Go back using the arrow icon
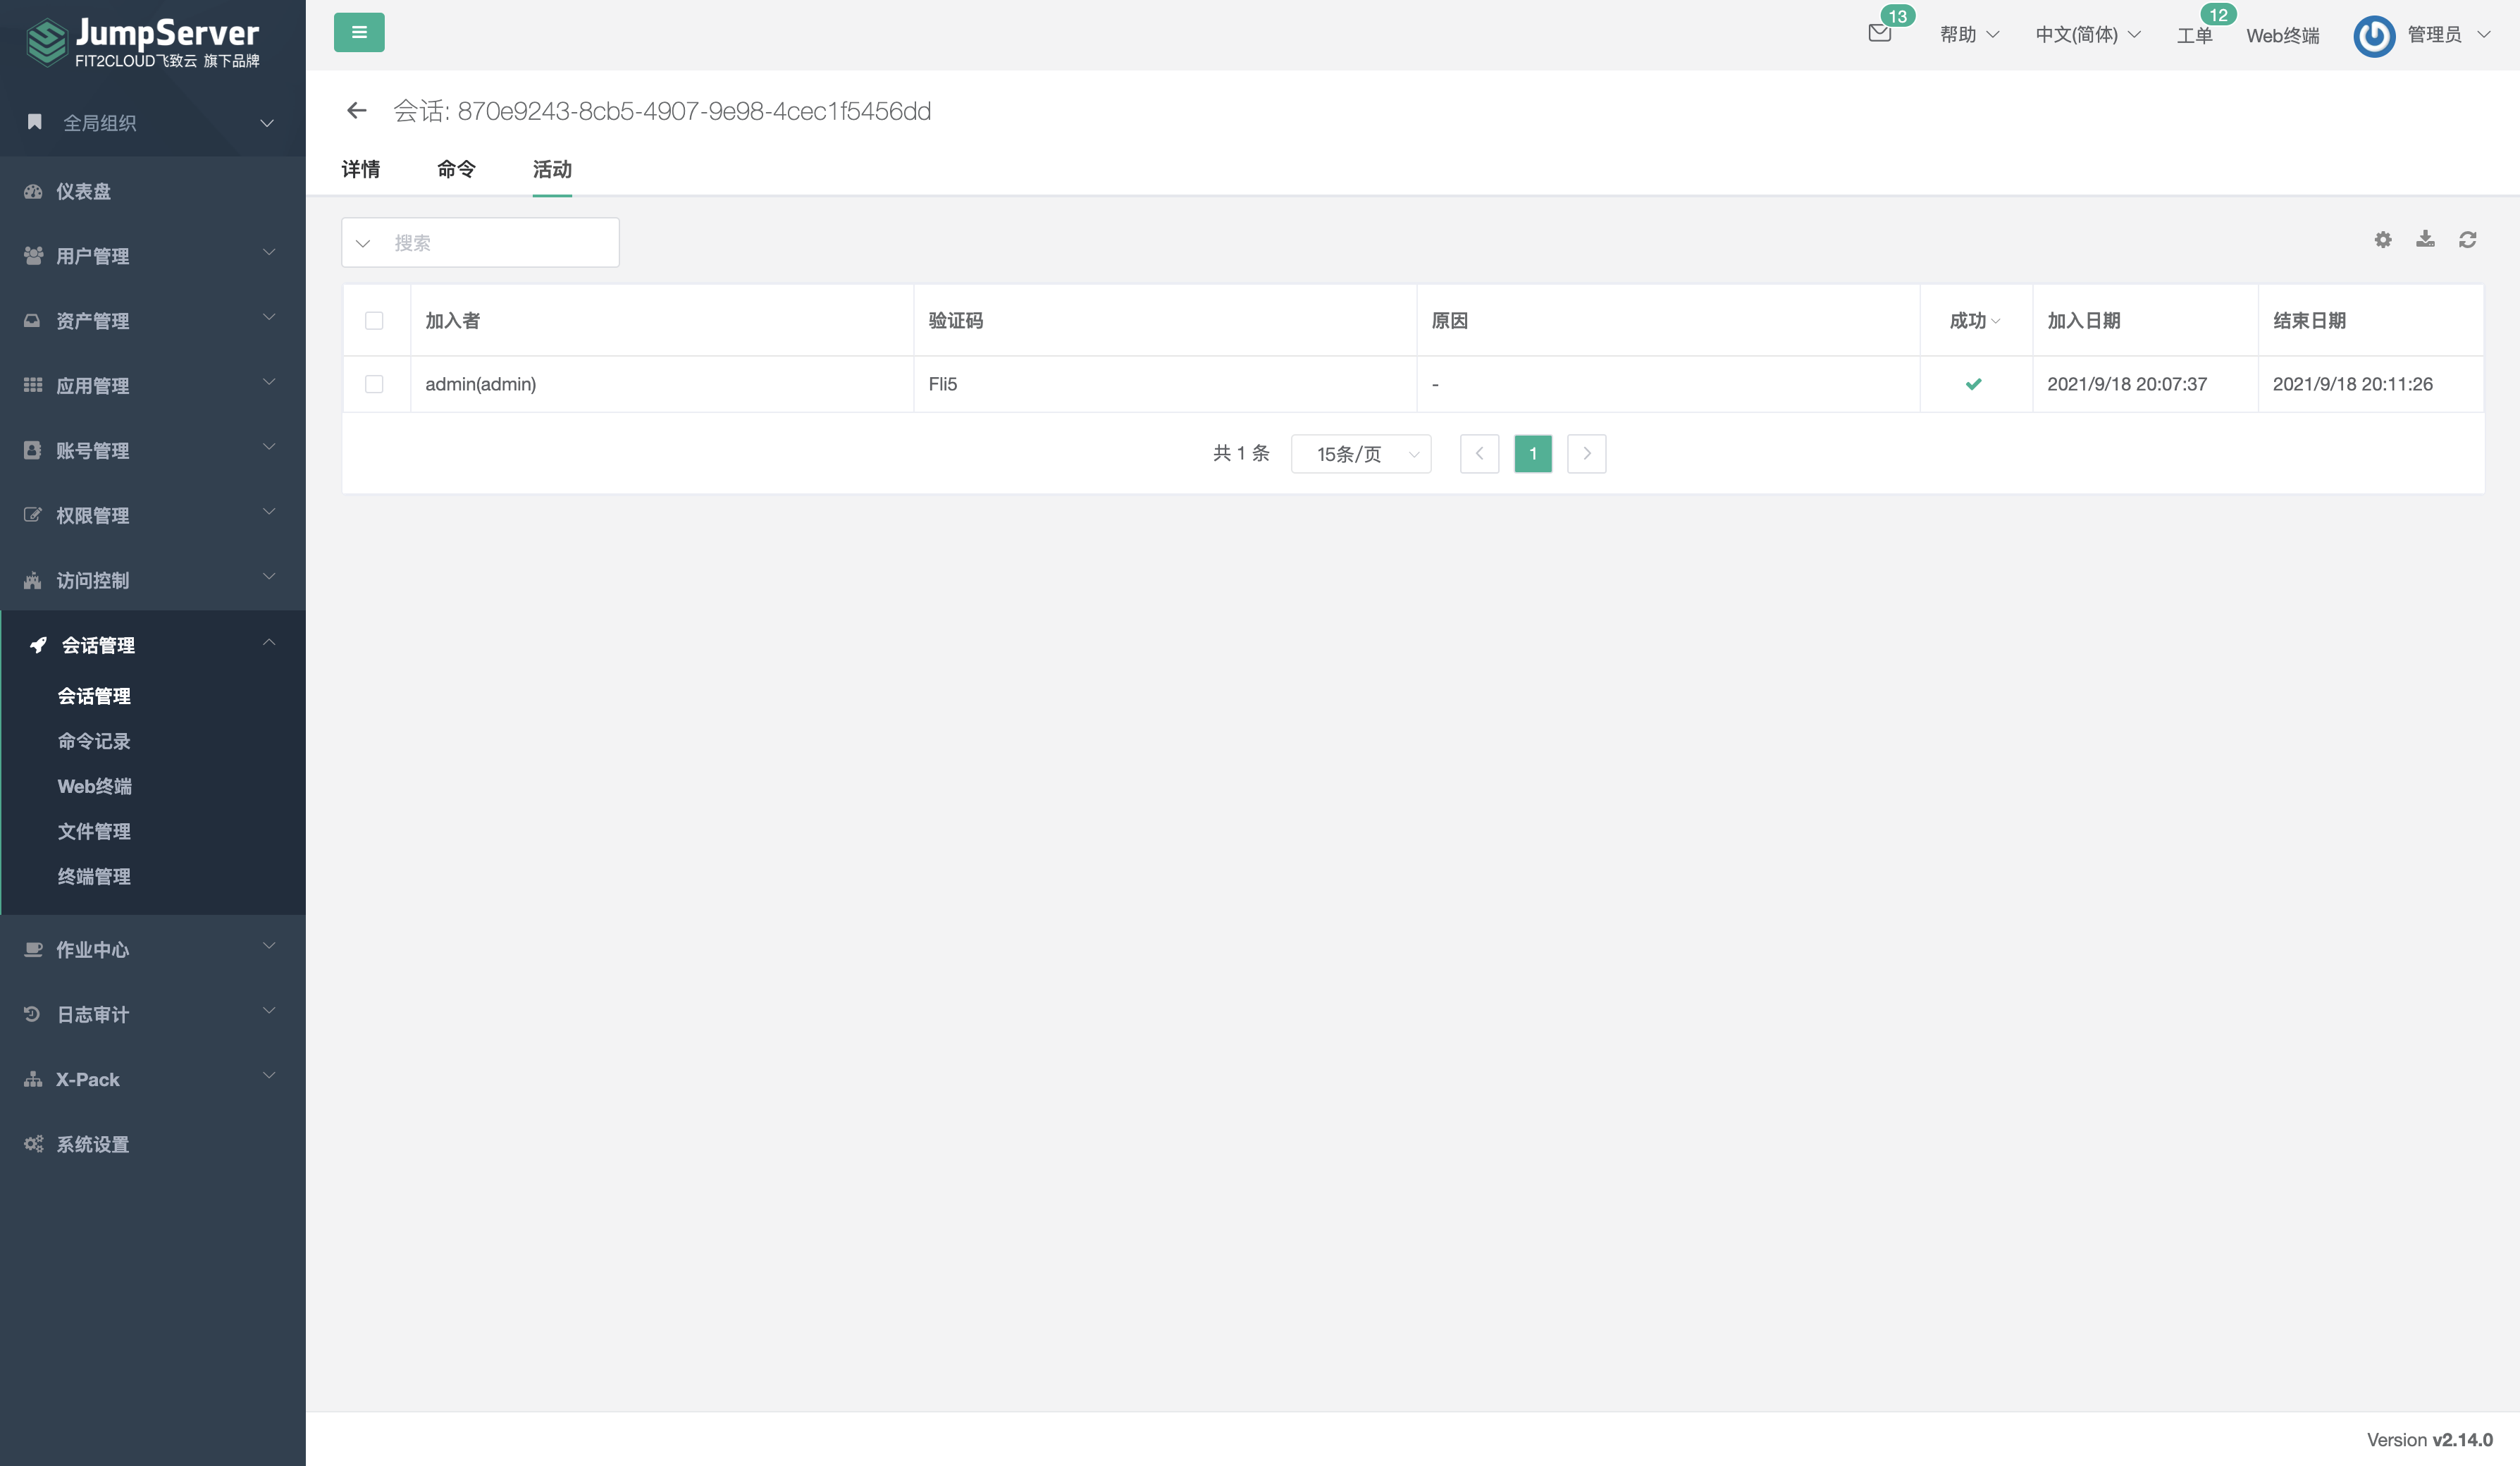The height and width of the screenshot is (1466, 2520). coord(357,110)
